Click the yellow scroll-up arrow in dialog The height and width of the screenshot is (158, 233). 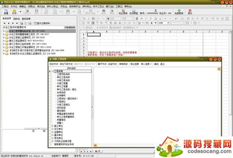(219, 69)
